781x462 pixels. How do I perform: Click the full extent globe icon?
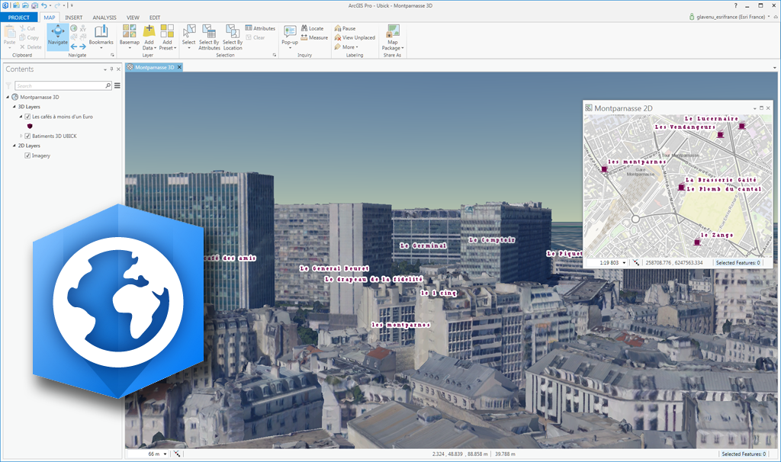(x=74, y=28)
